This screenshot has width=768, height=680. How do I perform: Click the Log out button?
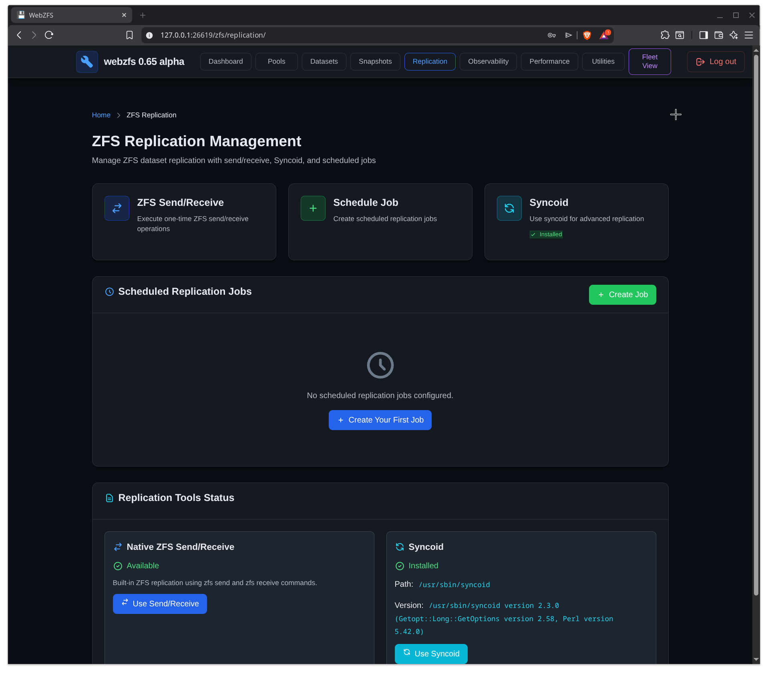(x=715, y=61)
